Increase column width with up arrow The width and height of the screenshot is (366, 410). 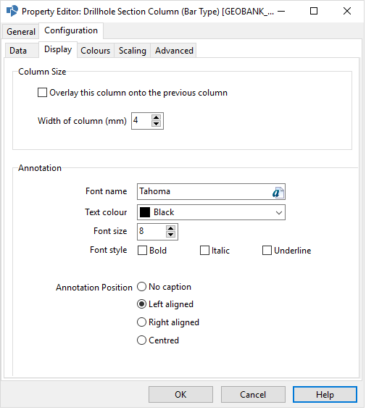tap(157, 118)
